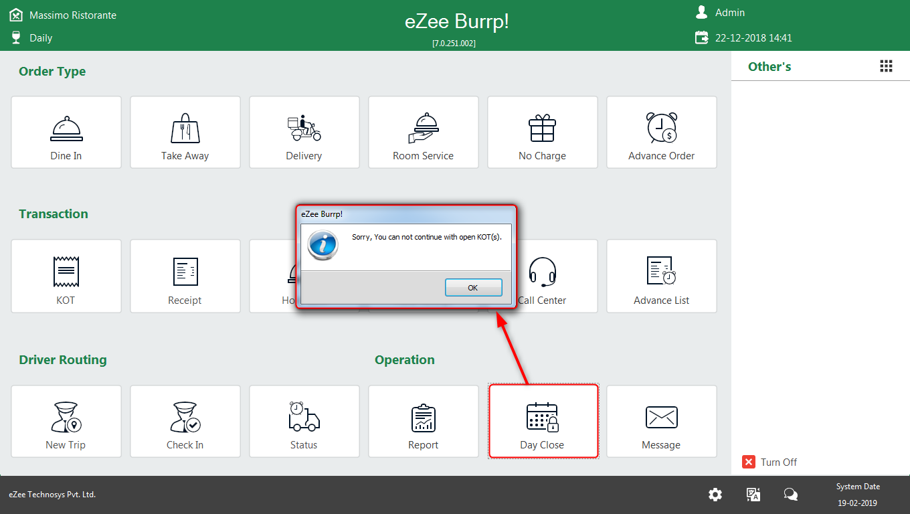The image size is (910, 514).
Task: Click the Daily shift label
Action: click(41, 38)
